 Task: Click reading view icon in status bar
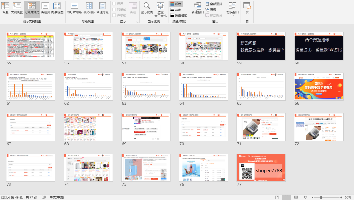(x=296, y=197)
